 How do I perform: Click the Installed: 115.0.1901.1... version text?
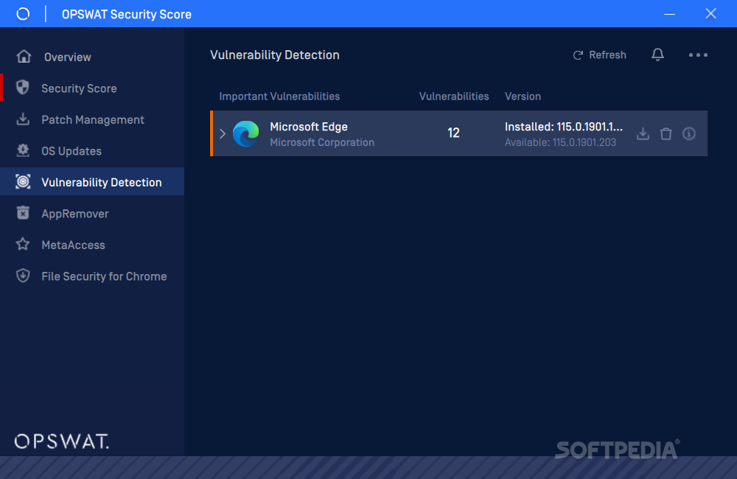click(564, 127)
